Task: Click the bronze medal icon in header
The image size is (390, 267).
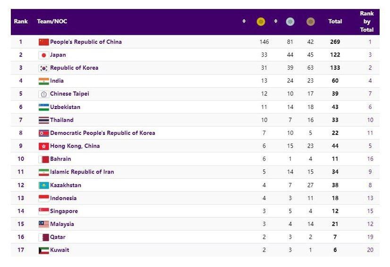Action: [x=310, y=22]
